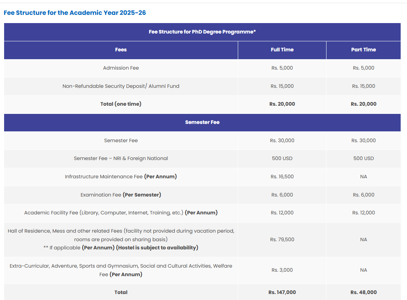This screenshot has width=407, height=300.
Task: Click the Infrastructure Maintenance Fee label
Action: pos(121,176)
